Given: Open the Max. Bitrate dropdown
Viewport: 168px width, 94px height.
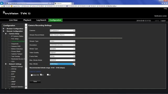Looking at the screenshot, I should [62, 64].
